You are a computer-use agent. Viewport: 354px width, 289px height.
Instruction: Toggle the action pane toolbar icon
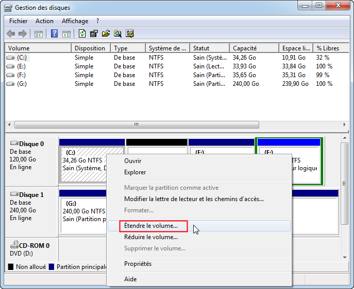coord(66,34)
